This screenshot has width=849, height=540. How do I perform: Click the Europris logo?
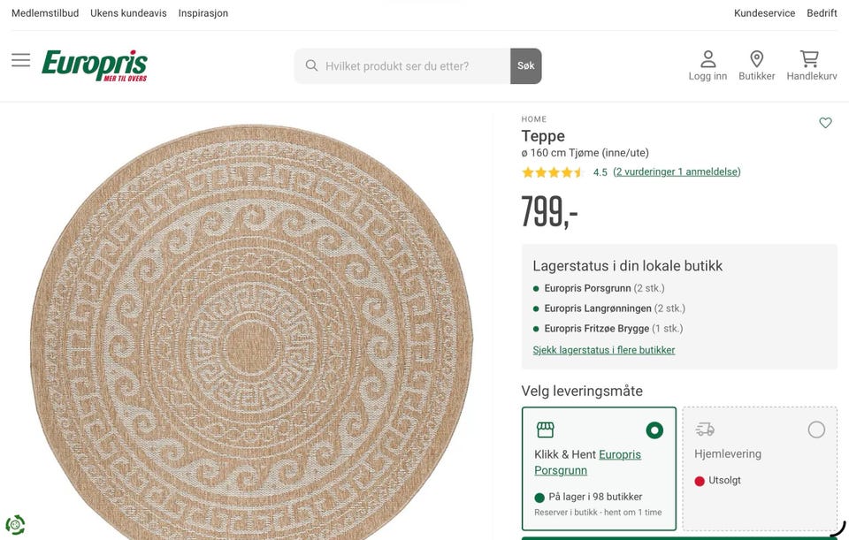pos(95,65)
